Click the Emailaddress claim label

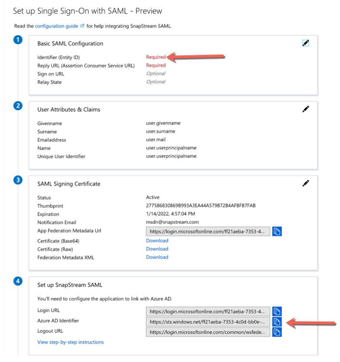point(52,140)
